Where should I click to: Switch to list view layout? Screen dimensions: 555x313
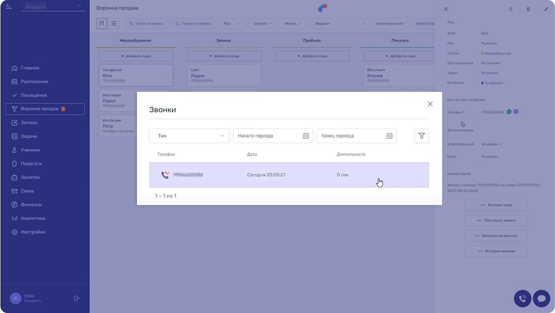pos(114,24)
